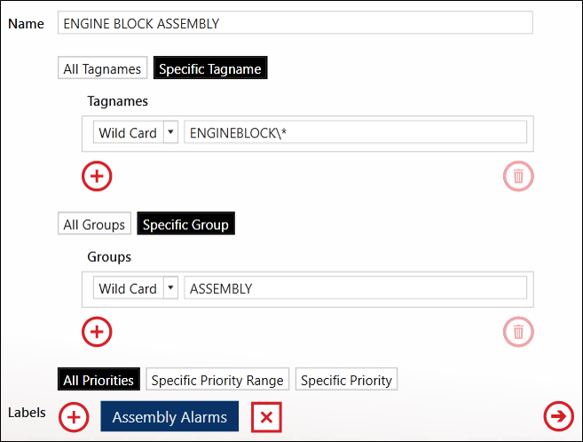Click the red arrow next button

tap(558, 416)
